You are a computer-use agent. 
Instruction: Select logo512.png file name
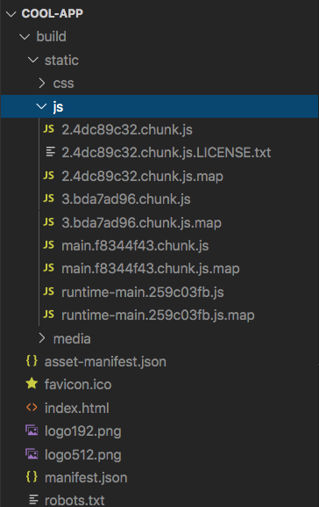point(83,455)
